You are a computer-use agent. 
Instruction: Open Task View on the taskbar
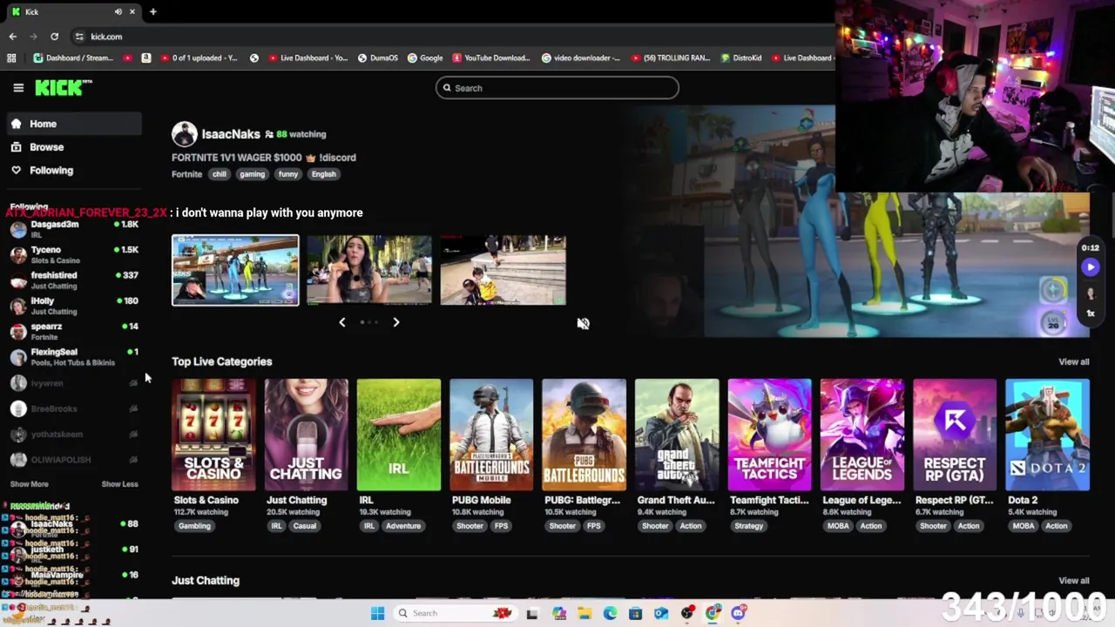(531, 613)
